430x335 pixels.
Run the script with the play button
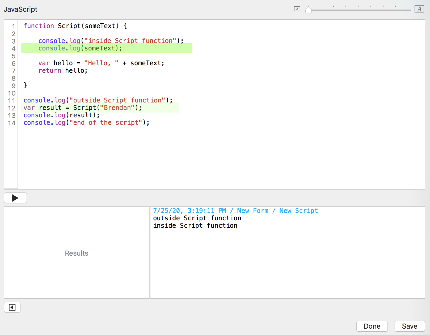15,198
